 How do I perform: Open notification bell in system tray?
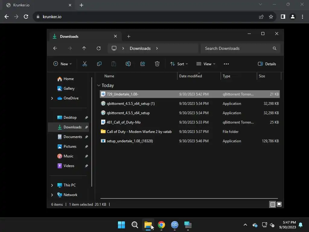click(301, 225)
